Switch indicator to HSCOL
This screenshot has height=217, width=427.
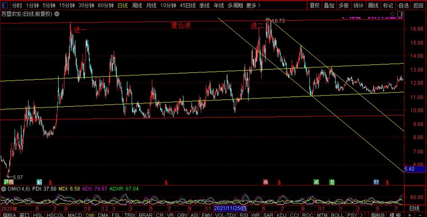55,215
